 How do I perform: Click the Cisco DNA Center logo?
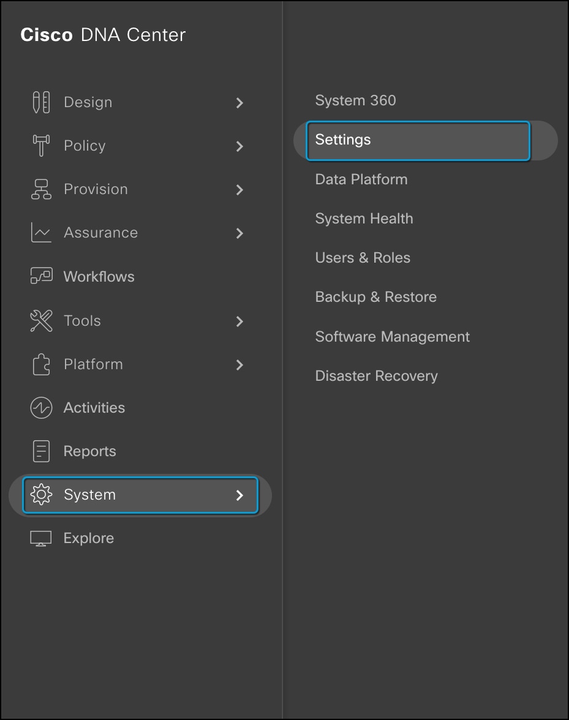tap(102, 35)
